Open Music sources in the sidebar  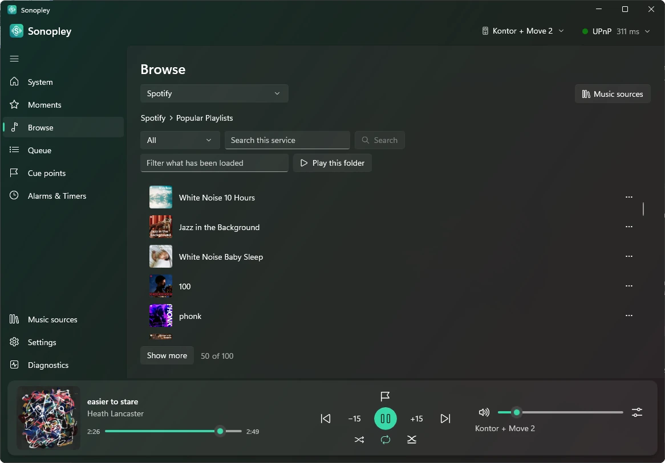click(63, 319)
